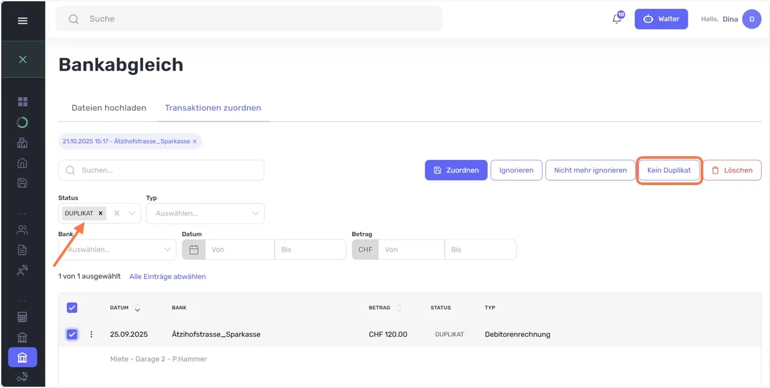The width and height of the screenshot is (770, 388).
Task: Remove the DUPLIKAT status tag
Action: click(x=100, y=213)
